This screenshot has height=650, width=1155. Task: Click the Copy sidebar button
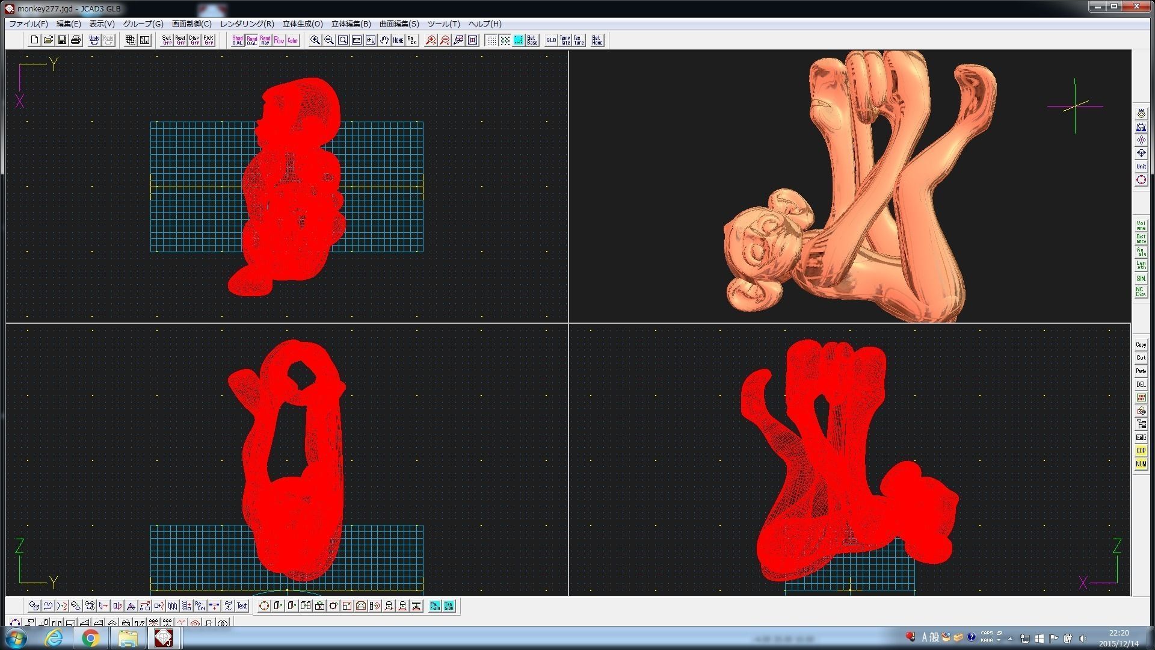click(1141, 345)
